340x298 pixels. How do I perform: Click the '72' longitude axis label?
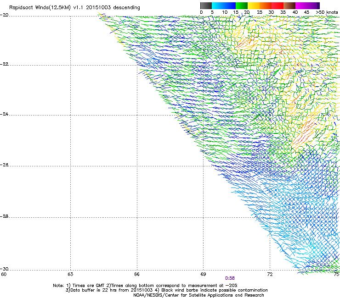click(x=270, y=275)
